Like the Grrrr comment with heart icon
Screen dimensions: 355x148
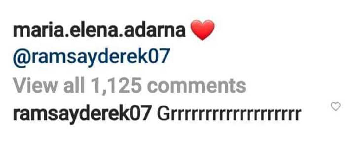(336, 106)
